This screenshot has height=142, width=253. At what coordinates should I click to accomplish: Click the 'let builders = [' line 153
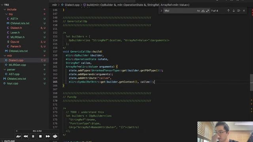[78, 37]
